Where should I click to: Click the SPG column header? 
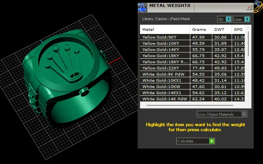click(x=238, y=30)
